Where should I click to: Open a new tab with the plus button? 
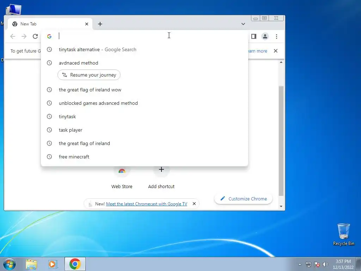click(100, 24)
